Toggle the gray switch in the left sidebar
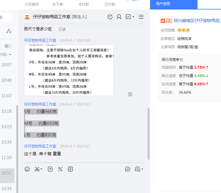221x193 pixels. [x=8, y=46]
